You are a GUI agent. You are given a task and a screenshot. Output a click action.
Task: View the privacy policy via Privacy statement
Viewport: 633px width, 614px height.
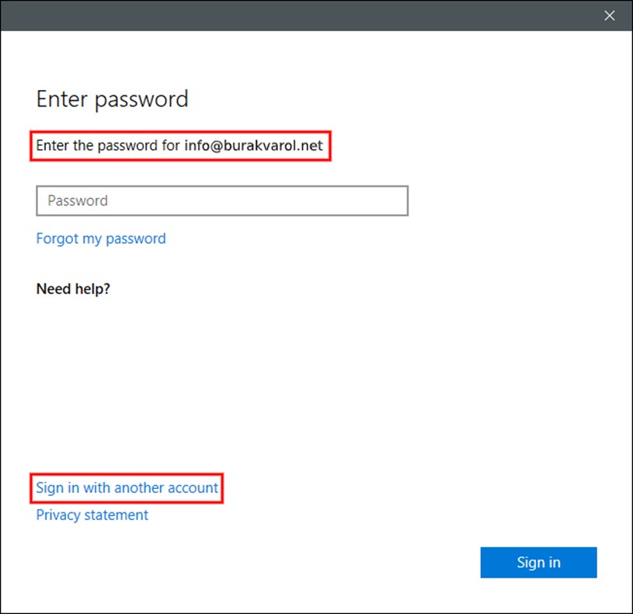[x=92, y=515]
